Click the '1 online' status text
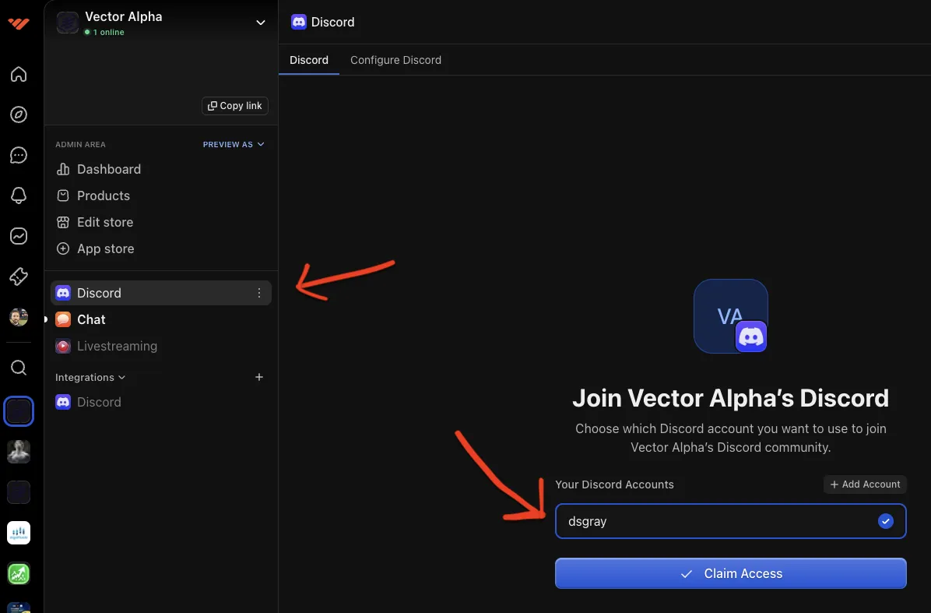Viewport: 931px width, 613px height. click(108, 32)
